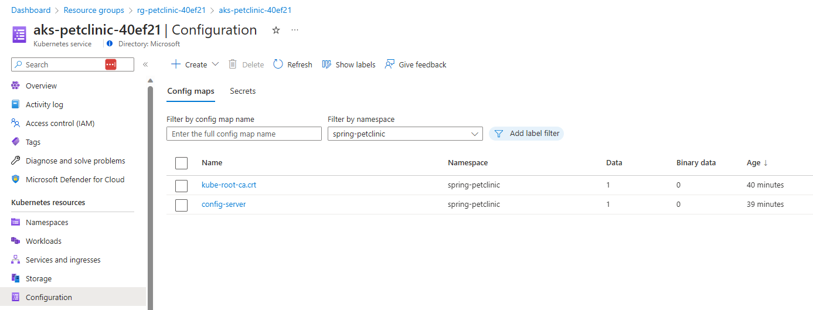Click the Workloads sidebar icon
This screenshot has width=813, height=310.
point(16,241)
